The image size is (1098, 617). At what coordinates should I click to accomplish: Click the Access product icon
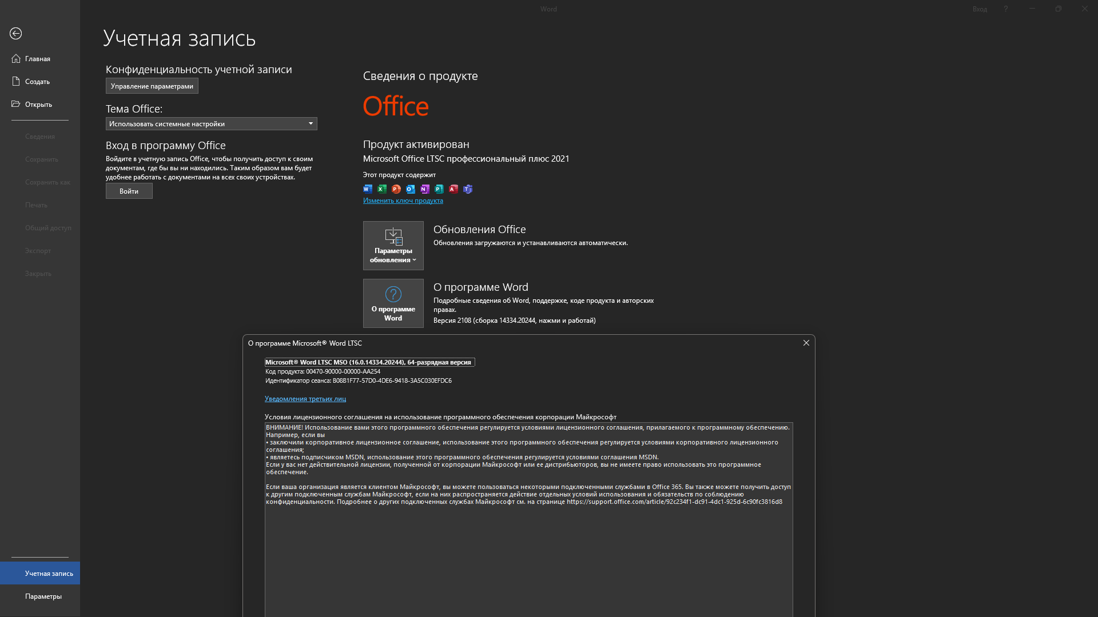coord(453,189)
